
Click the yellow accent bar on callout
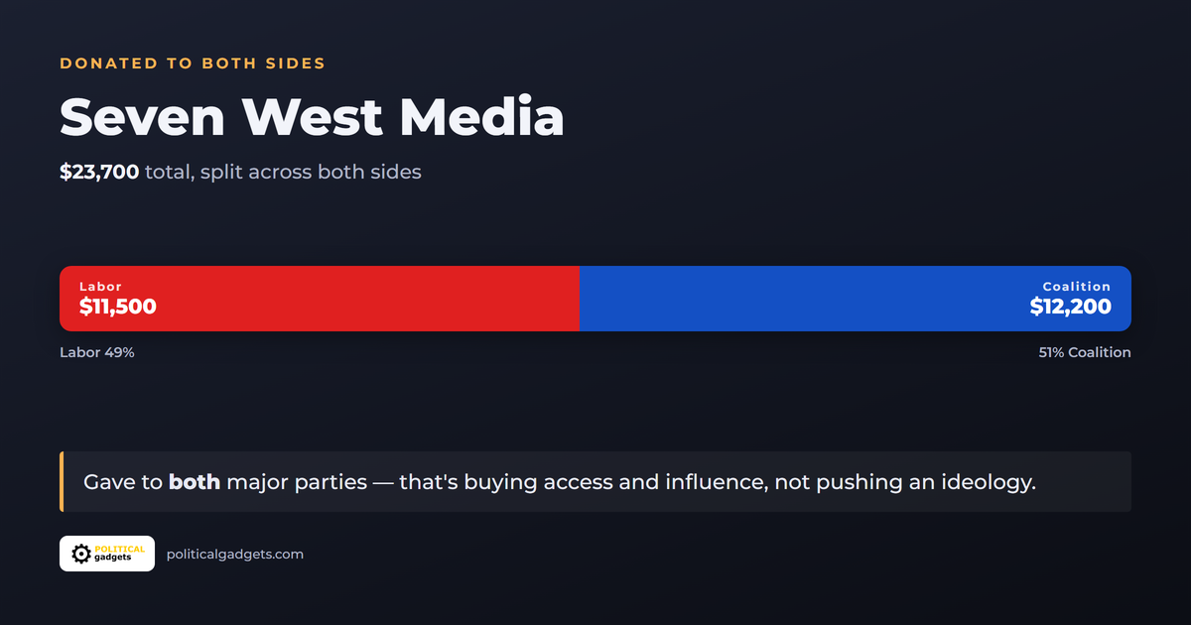pyautogui.click(x=62, y=482)
